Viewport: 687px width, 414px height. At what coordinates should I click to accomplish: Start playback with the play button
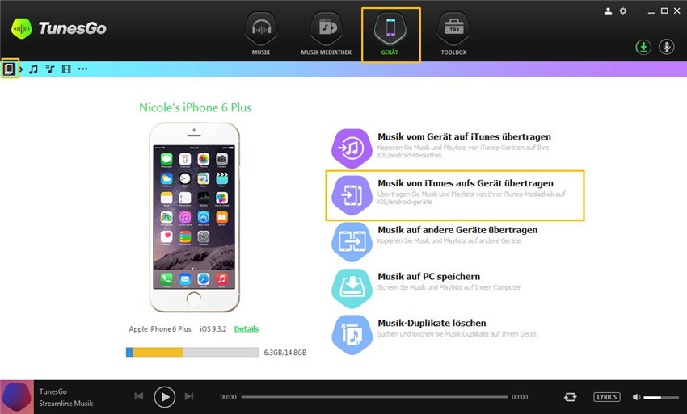(165, 397)
